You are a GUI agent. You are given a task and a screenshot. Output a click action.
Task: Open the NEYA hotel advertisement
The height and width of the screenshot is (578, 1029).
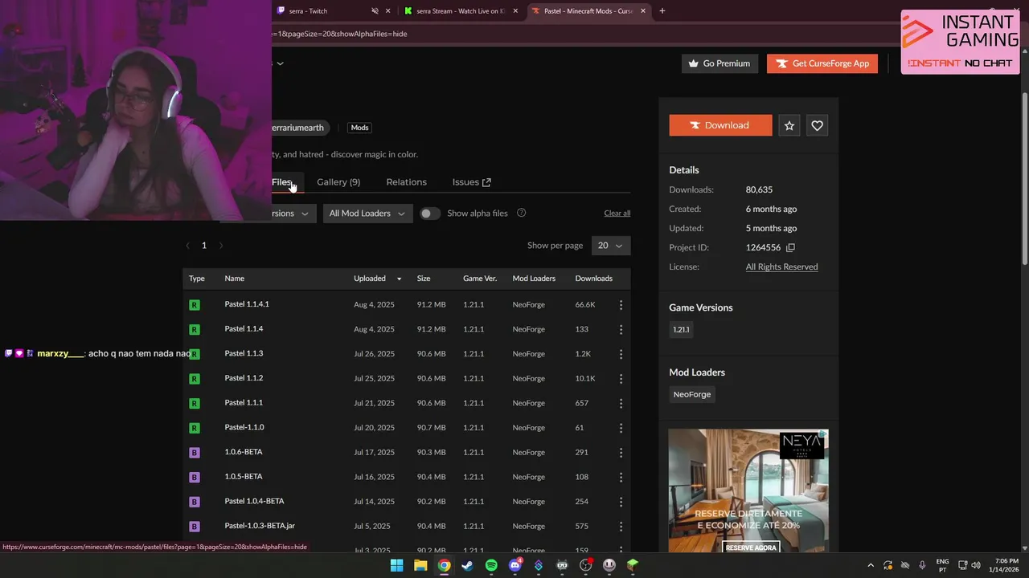click(748, 491)
